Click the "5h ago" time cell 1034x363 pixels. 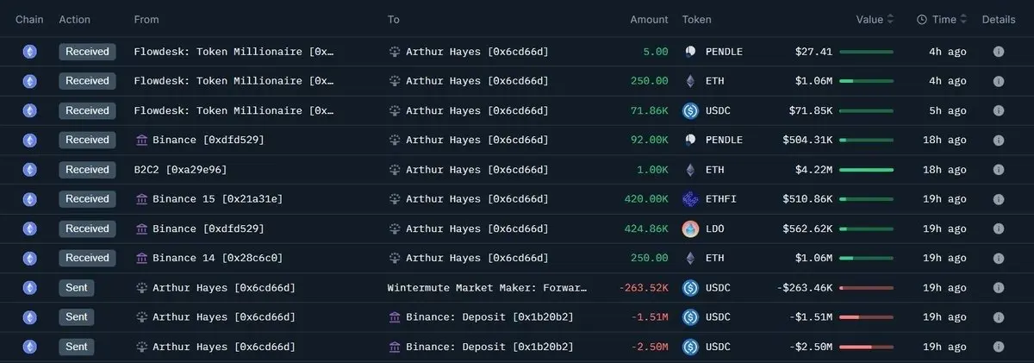tap(947, 110)
